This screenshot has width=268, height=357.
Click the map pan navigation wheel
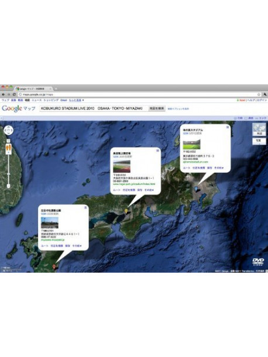(9, 131)
